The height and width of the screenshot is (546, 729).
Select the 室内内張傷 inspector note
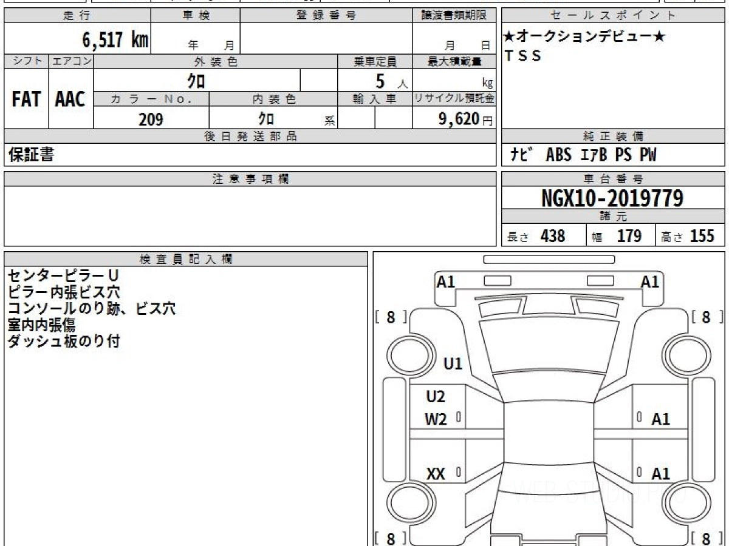(41, 325)
